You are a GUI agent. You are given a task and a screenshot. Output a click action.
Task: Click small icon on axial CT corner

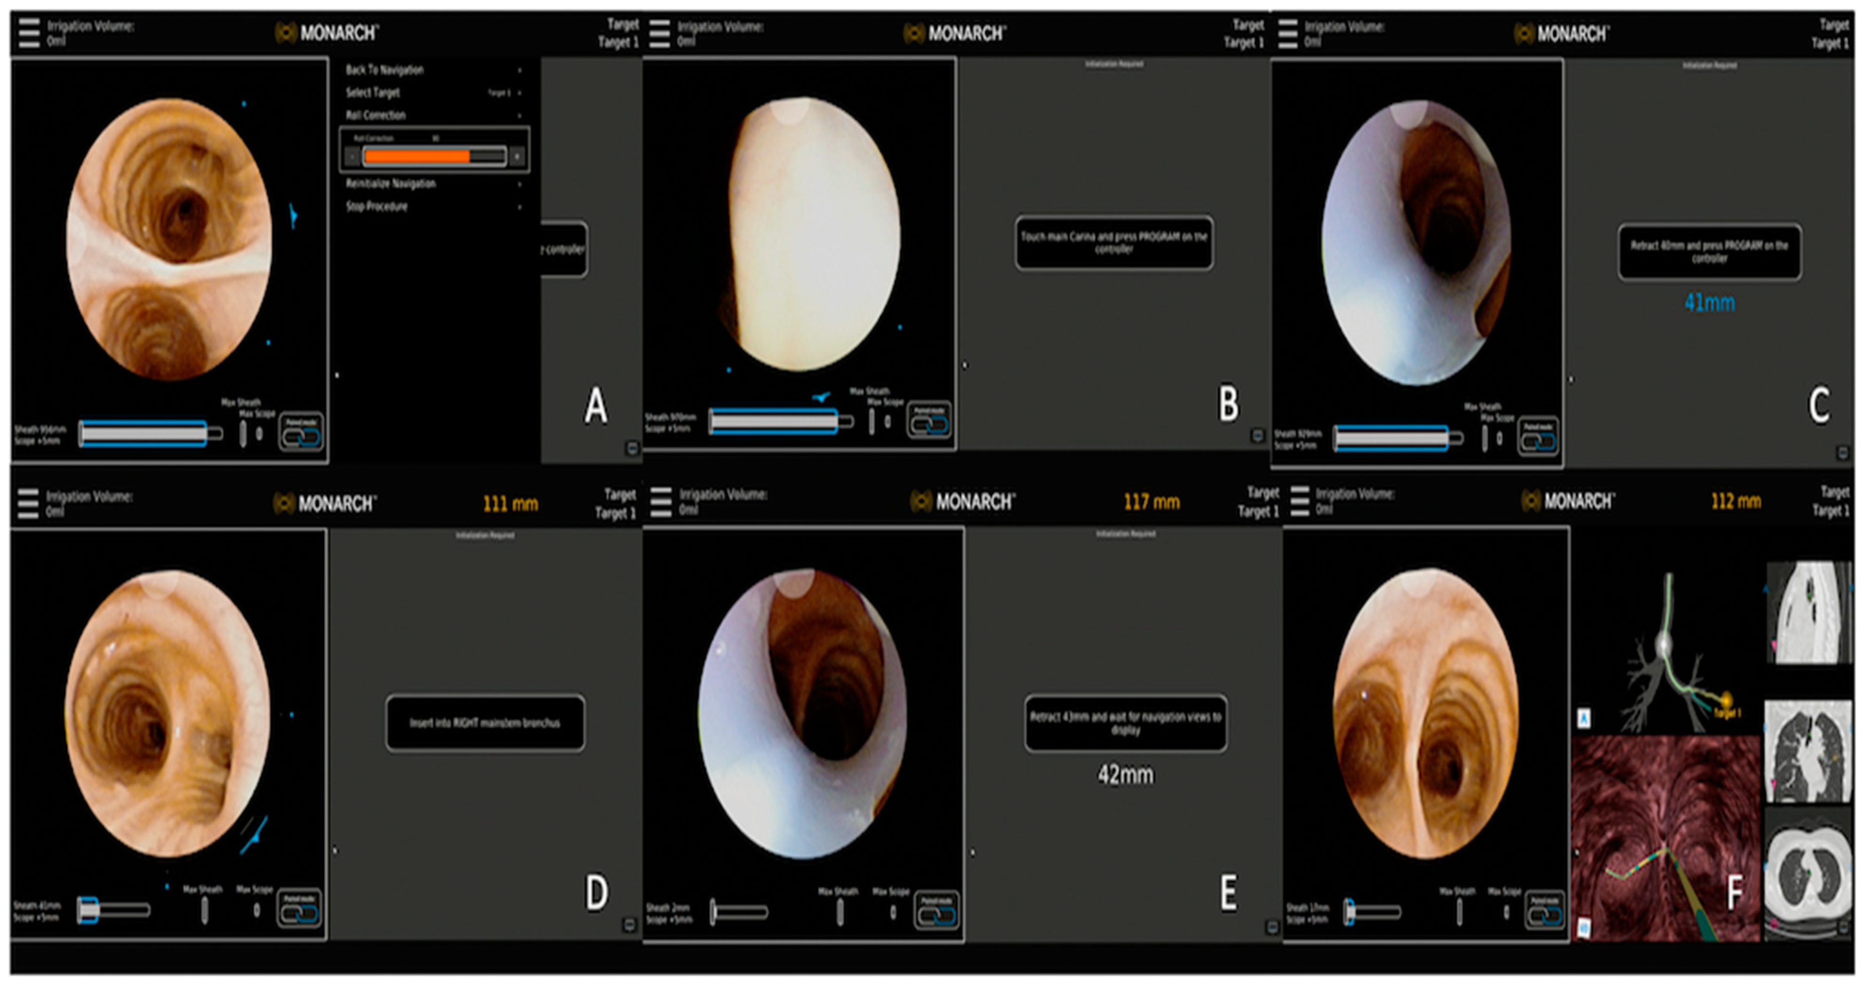tap(1843, 928)
